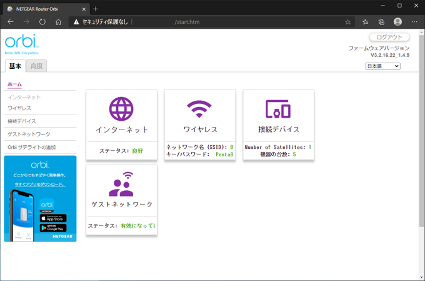The height and width of the screenshot is (281, 425).
Task: Click the キー/パスワード line
Action: pos(199,155)
